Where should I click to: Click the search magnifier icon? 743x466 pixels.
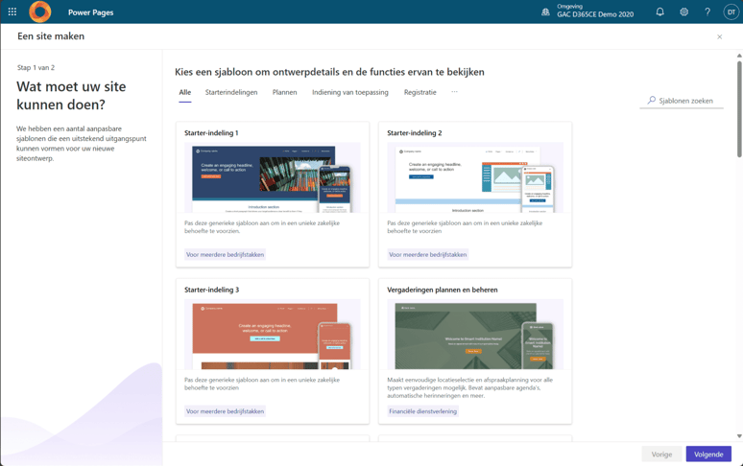coord(652,101)
